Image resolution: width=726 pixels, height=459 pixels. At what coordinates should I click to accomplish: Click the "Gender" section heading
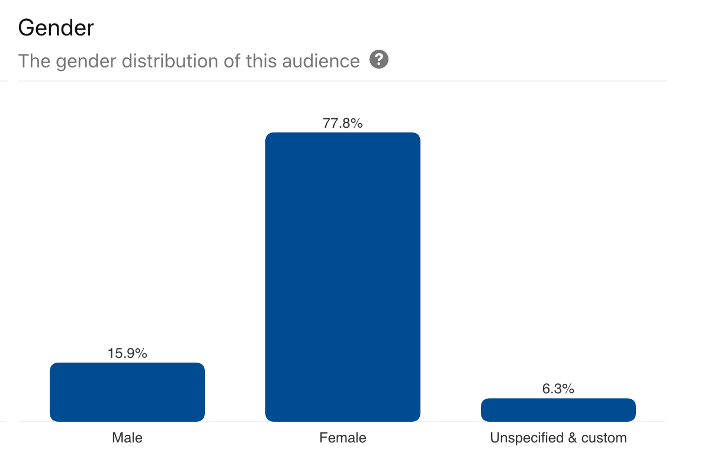[x=56, y=28]
